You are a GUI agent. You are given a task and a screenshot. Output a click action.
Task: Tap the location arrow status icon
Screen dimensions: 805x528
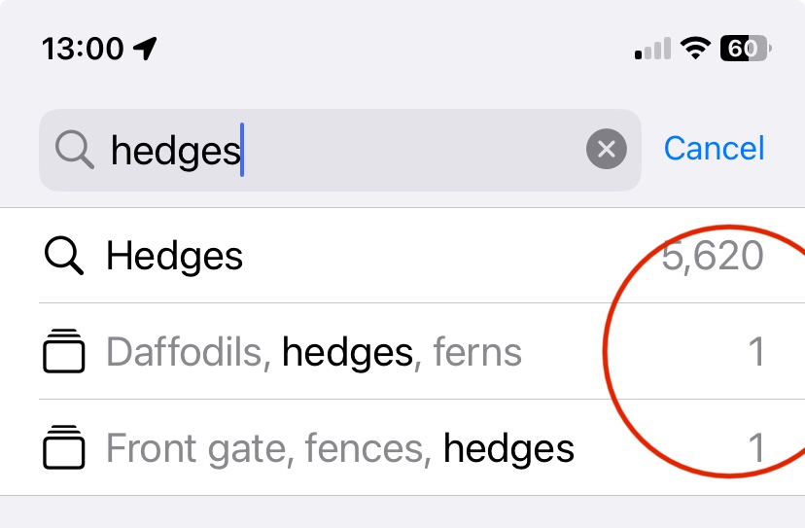145,48
